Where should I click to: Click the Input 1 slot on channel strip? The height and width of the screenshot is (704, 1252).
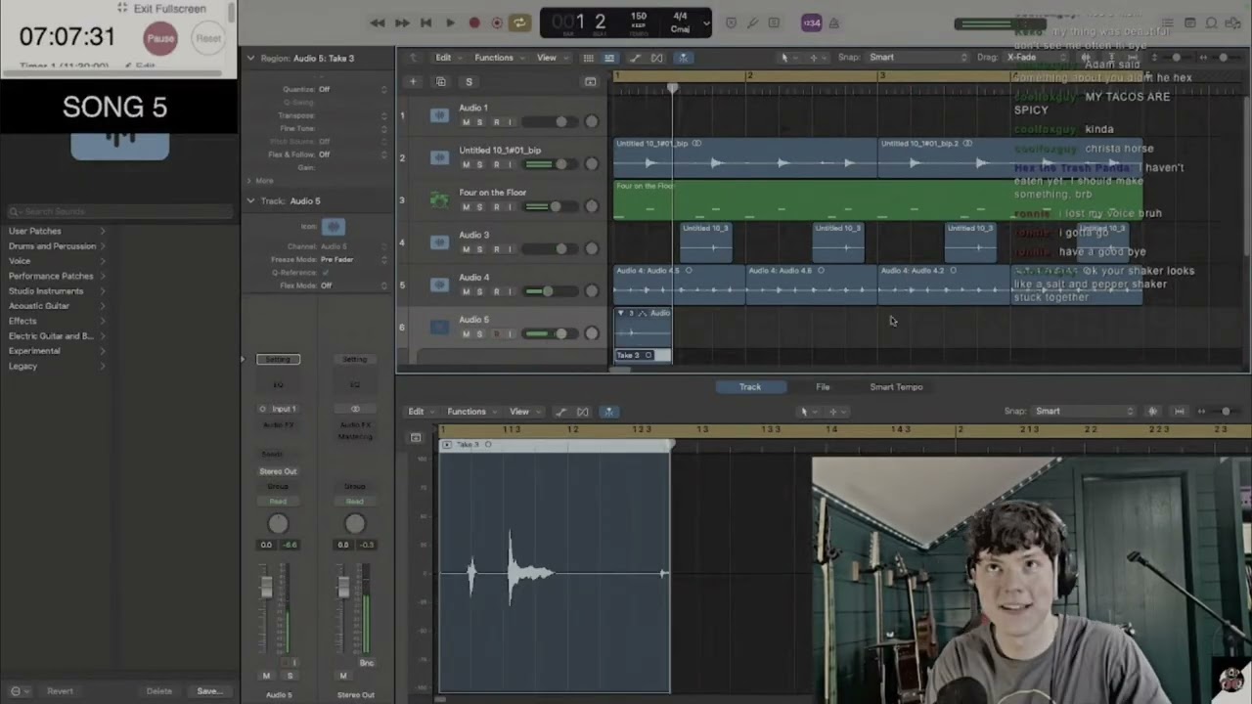click(279, 409)
